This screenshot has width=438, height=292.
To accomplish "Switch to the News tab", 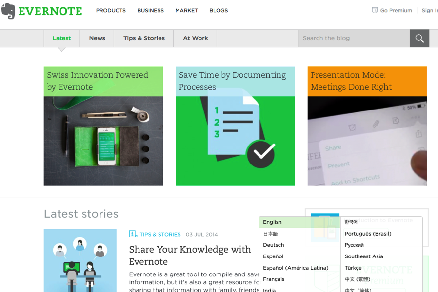I will click(x=97, y=38).
